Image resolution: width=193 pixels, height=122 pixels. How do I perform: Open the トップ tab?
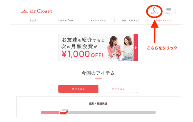tap(33, 20)
